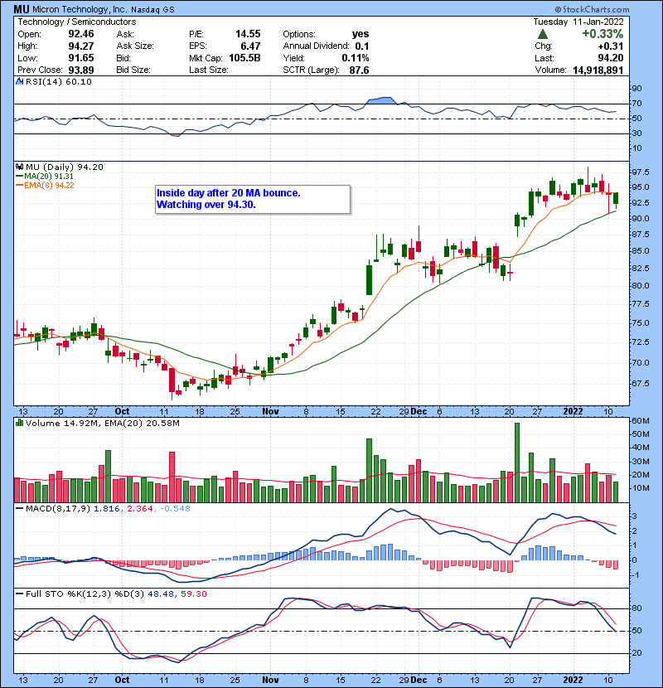Click the 97.5 price axis label
Image resolution: width=663 pixels, height=688 pixels.
click(x=640, y=172)
